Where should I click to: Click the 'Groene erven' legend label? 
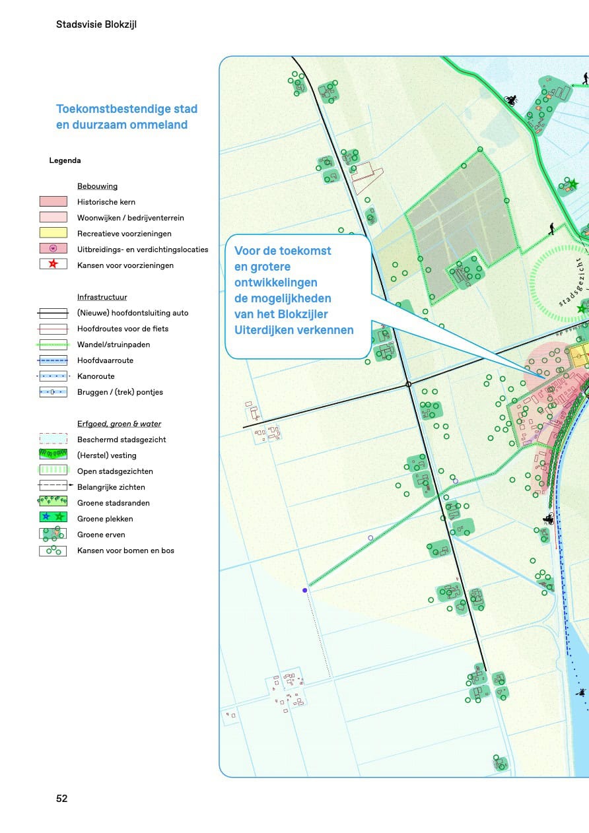pos(101,535)
